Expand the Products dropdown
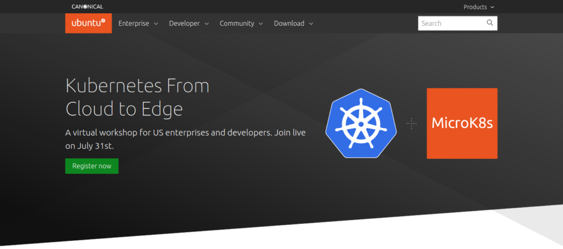563x249 pixels. tap(479, 7)
